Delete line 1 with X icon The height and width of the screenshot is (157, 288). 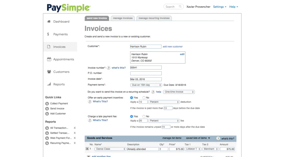[x=87, y=149]
